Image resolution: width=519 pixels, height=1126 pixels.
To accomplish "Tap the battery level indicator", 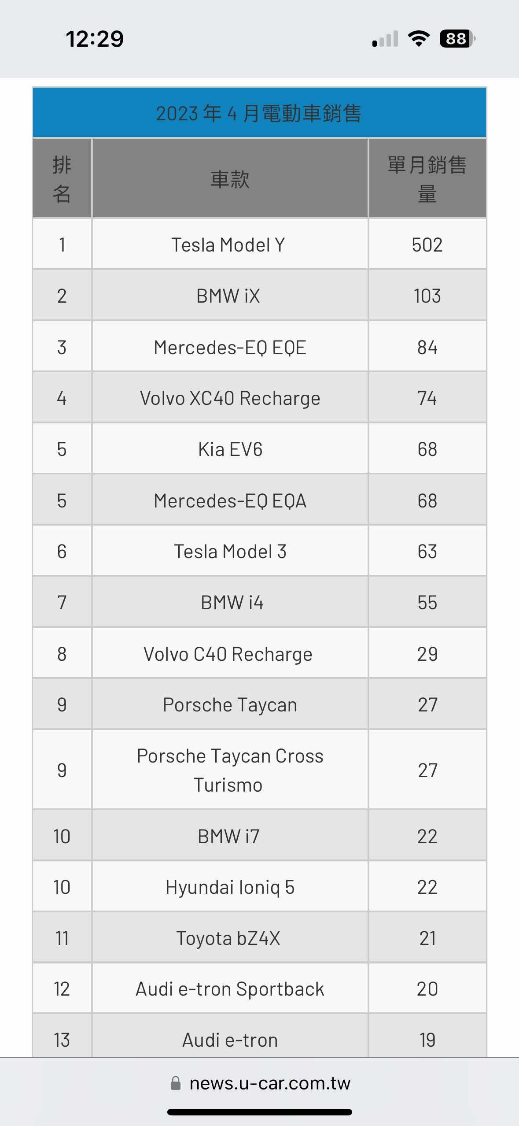I will click(x=457, y=39).
